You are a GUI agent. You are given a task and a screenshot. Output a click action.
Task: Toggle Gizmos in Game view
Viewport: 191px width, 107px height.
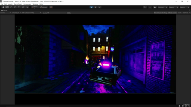pos(185,13)
